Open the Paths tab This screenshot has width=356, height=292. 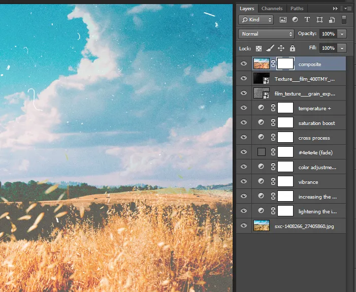(x=297, y=9)
